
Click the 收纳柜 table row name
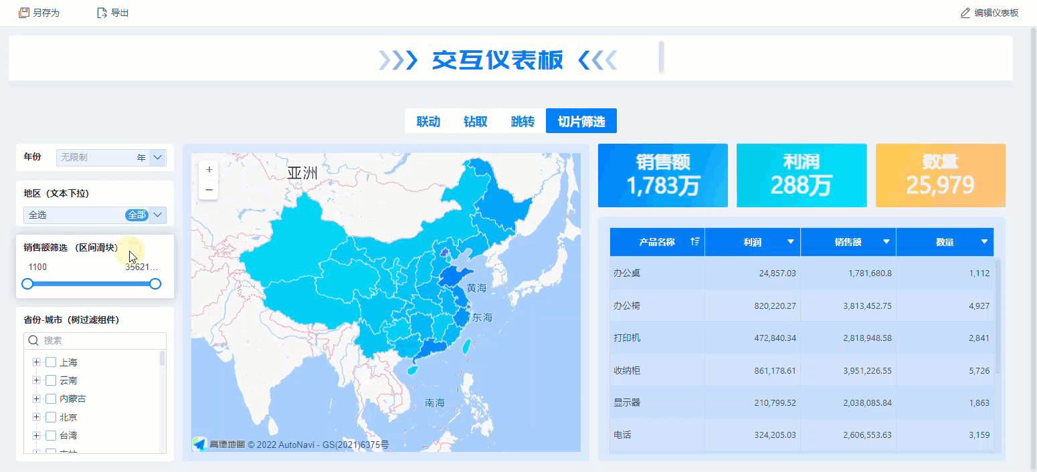(x=627, y=370)
